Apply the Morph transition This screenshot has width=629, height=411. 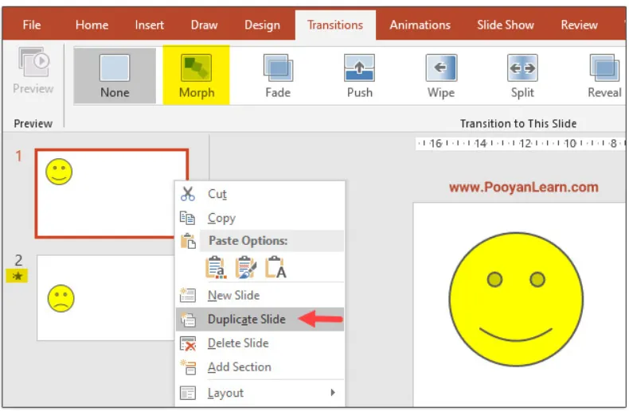pyautogui.click(x=196, y=75)
